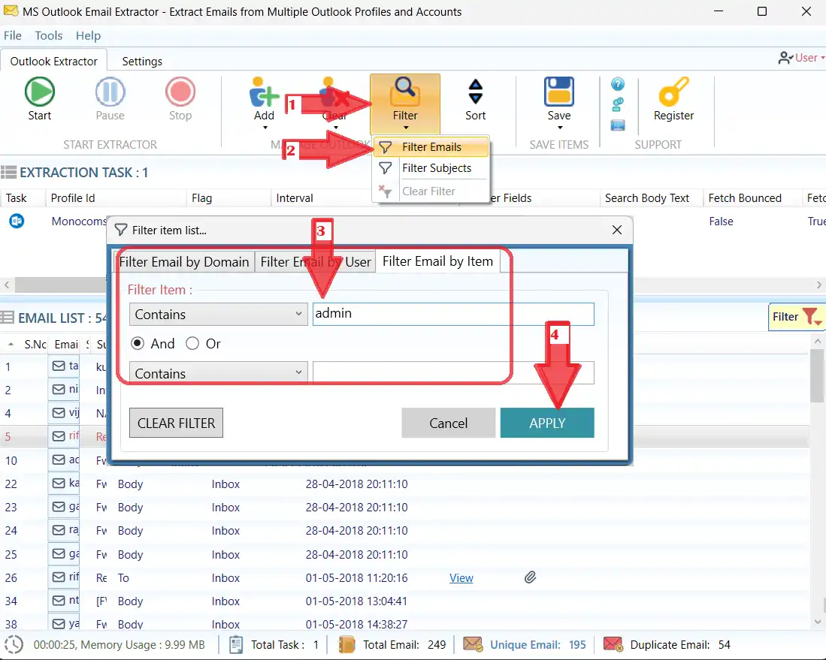826x660 pixels.
Task: Click the Pause extractor icon
Action: 110,92
